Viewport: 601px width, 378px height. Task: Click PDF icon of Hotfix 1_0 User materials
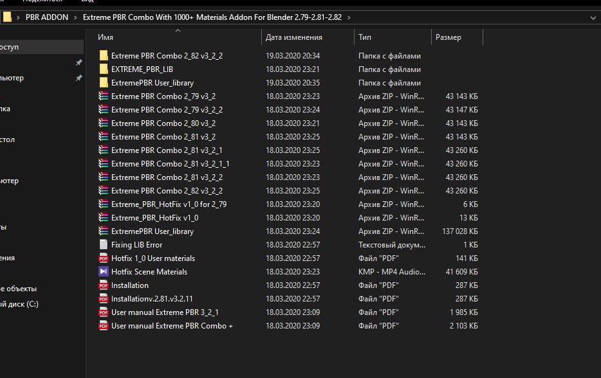click(x=104, y=258)
